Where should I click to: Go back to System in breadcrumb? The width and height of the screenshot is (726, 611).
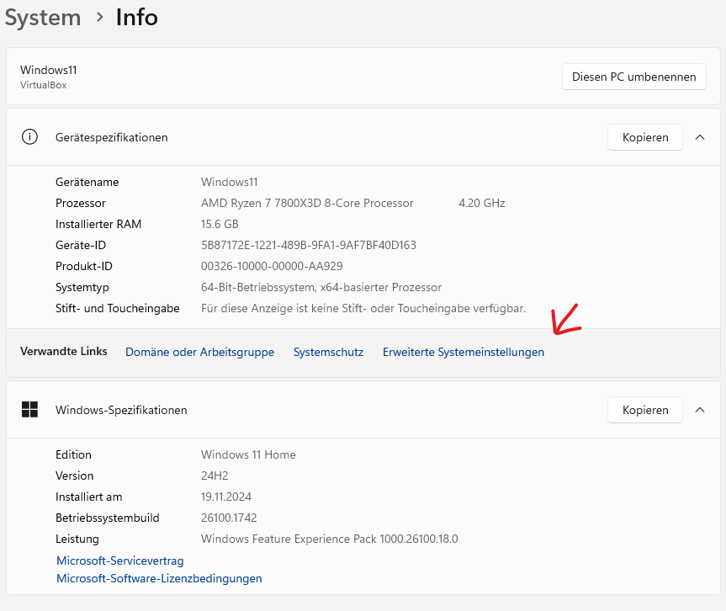click(43, 18)
